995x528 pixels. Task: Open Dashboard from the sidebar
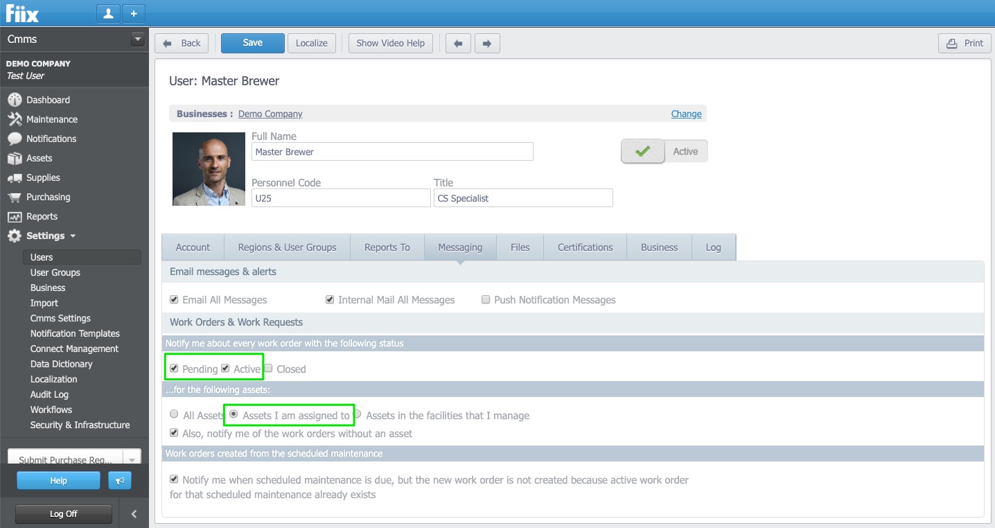coord(48,100)
